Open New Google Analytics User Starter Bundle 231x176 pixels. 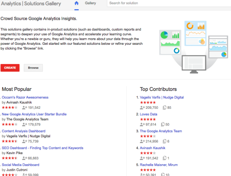click(34, 114)
